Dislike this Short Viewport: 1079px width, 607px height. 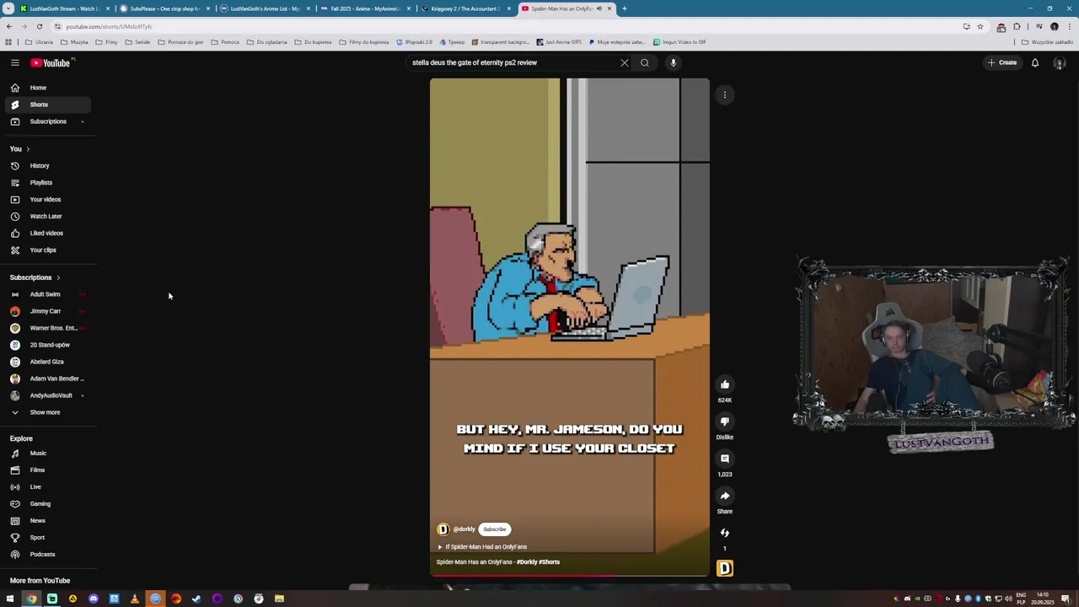tap(725, 422)
